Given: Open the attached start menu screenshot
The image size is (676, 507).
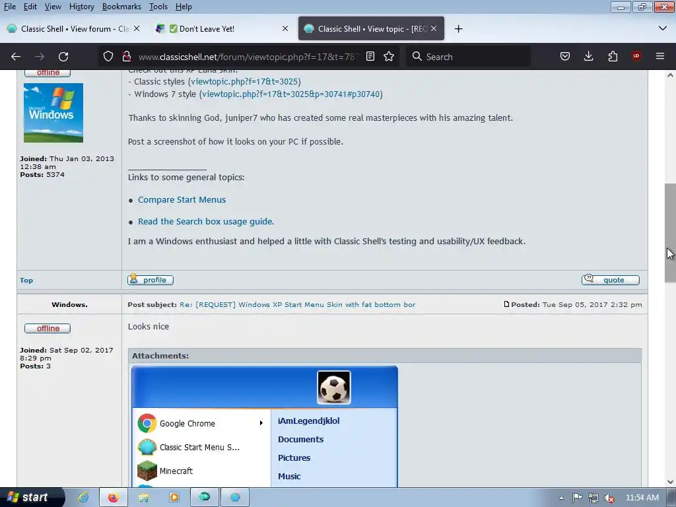Looking at the screenshot, I should coord(265,427).
